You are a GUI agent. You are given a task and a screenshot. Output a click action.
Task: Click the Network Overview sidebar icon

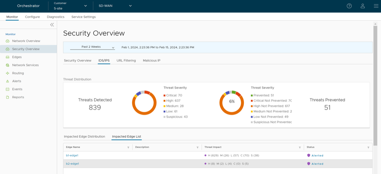(x=7, y=41)
